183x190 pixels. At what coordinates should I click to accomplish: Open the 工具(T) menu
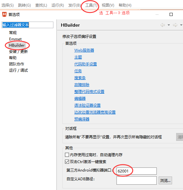91,5
